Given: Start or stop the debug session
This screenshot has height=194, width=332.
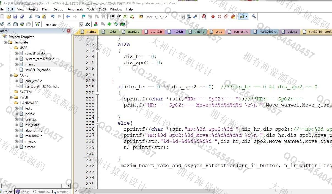Looking at the screenshot, I should (204, 17).
